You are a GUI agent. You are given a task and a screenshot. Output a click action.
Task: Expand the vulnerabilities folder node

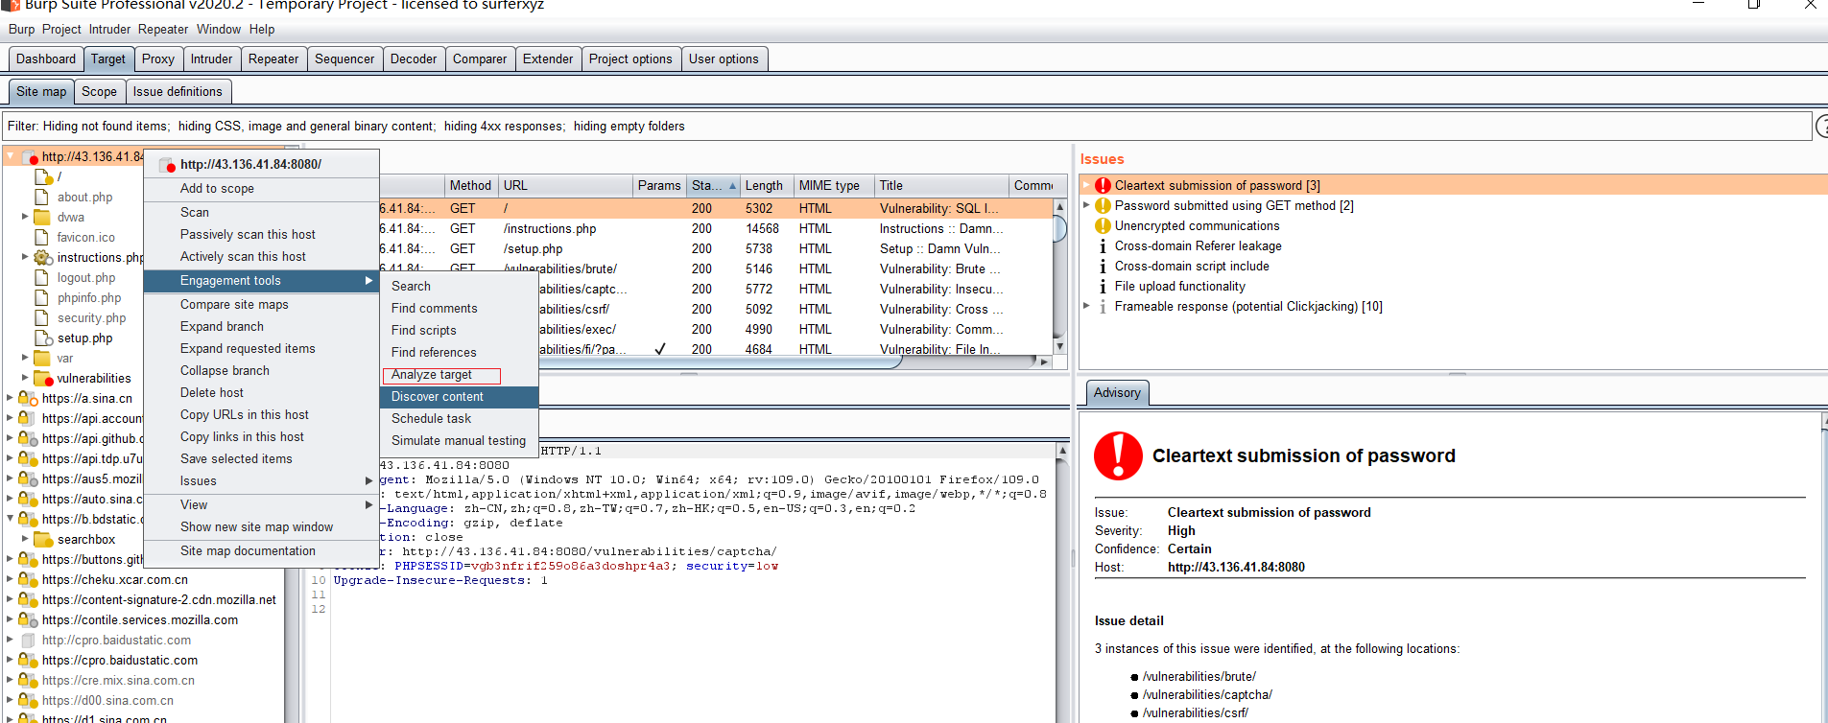(x=25, y=378)
